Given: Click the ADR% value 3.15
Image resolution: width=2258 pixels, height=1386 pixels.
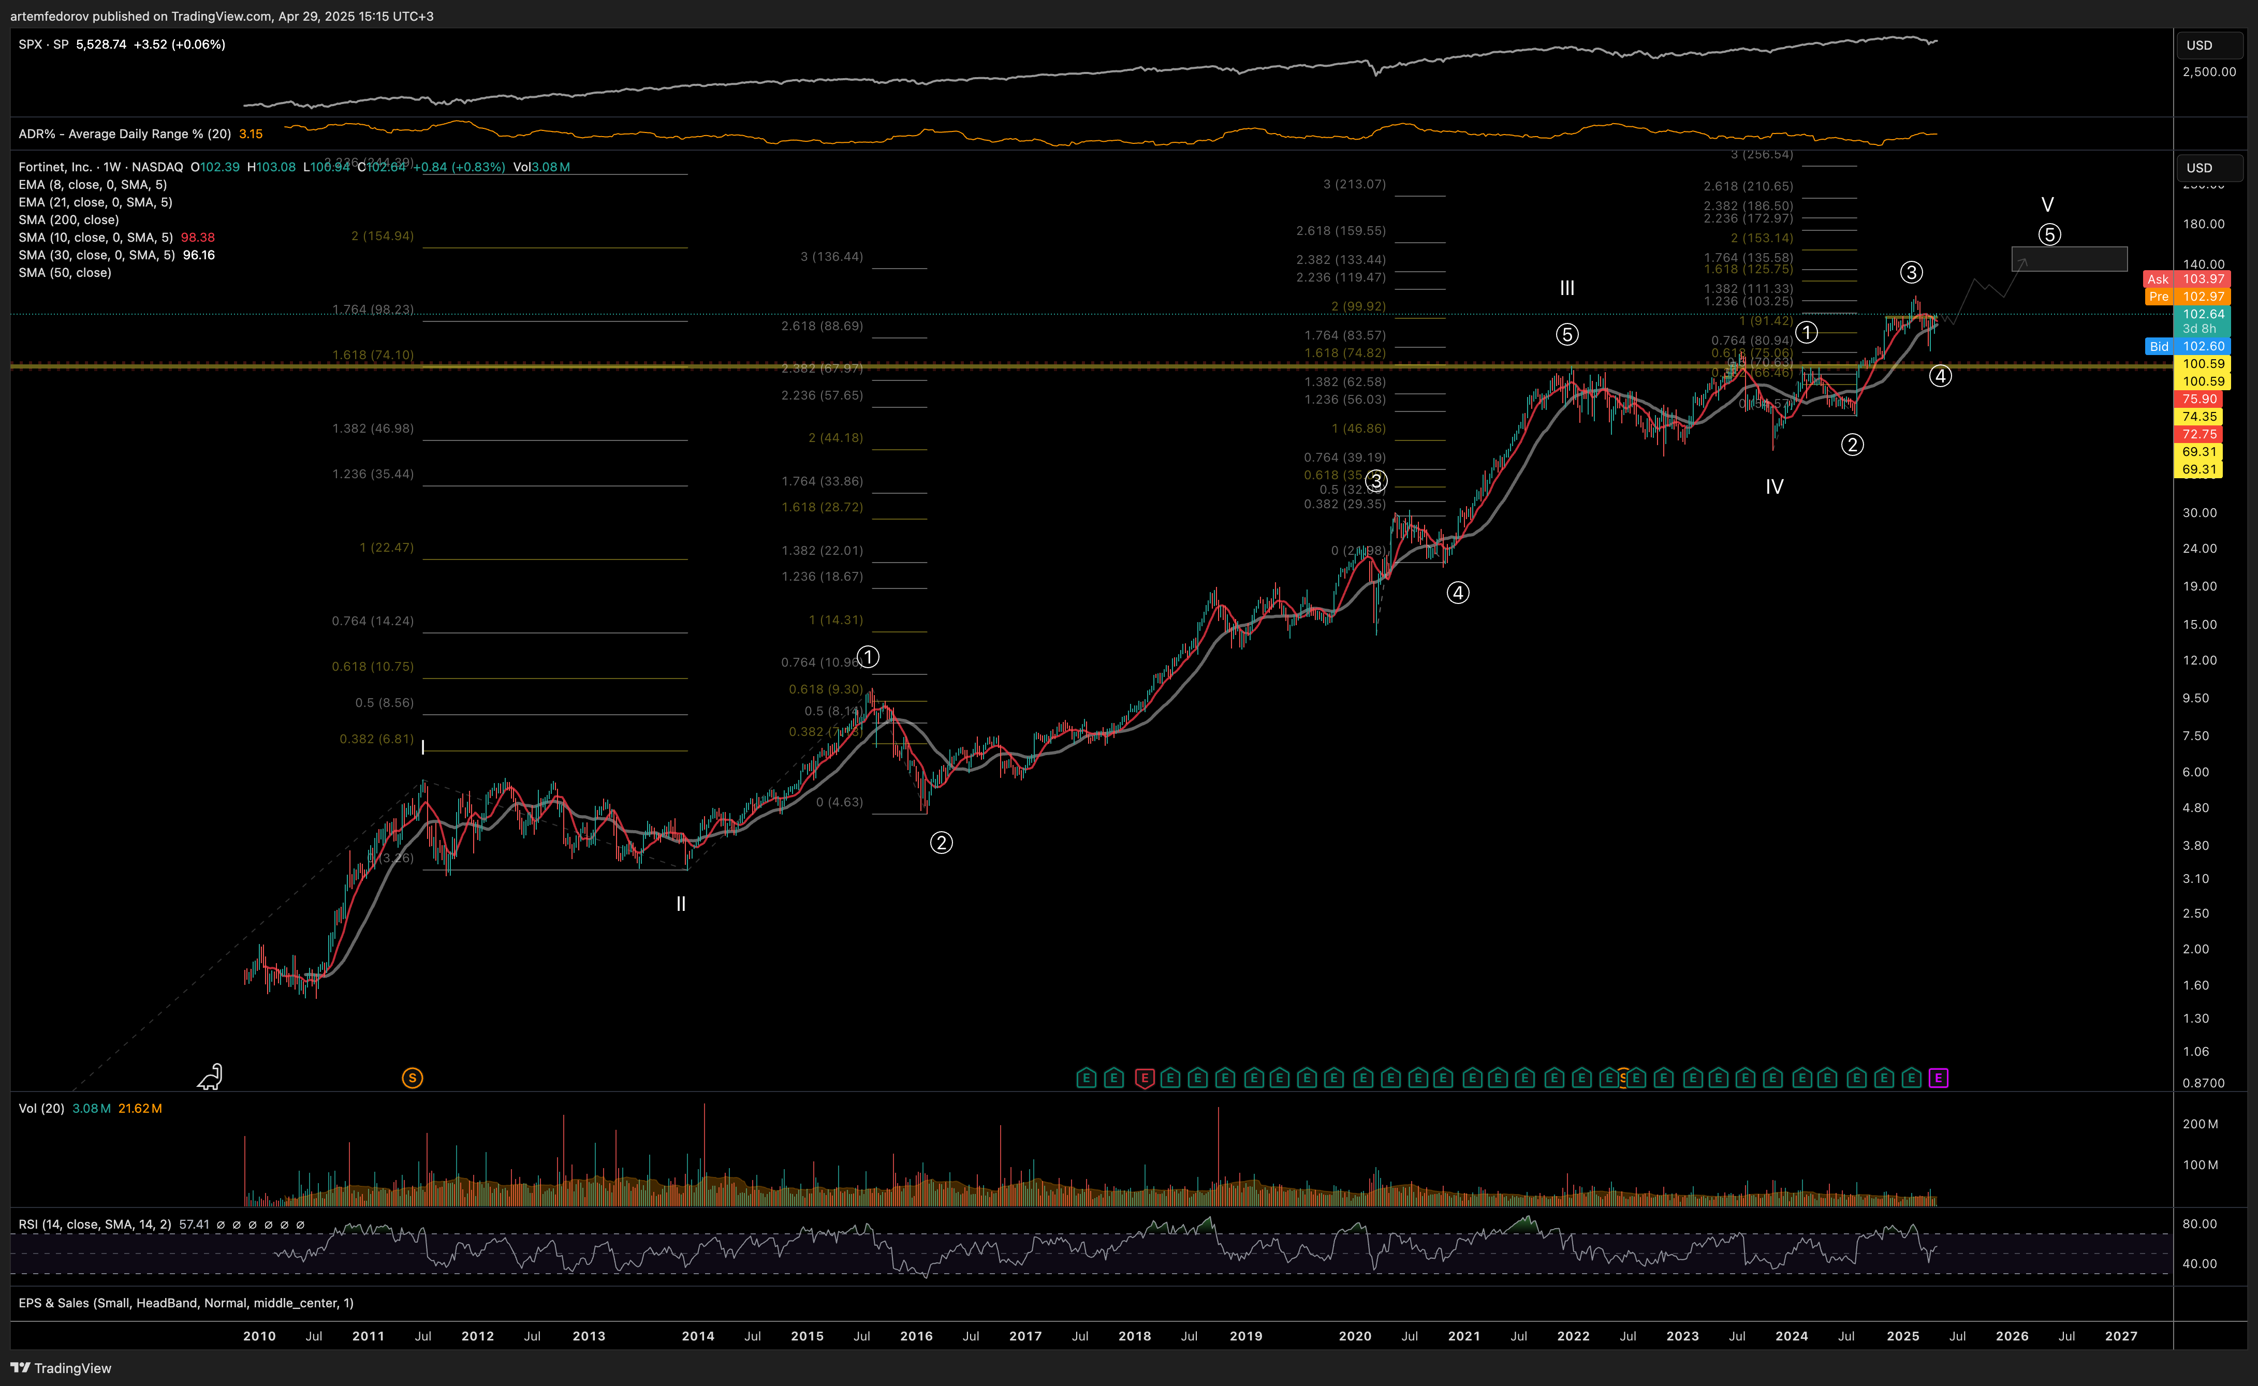Looking at the screenshot, I should (250, 134).
